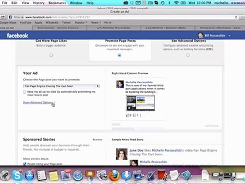The image size is (245, 184).
Task: Open Photo Booth icon in Dock
Action: click(162, 176)
